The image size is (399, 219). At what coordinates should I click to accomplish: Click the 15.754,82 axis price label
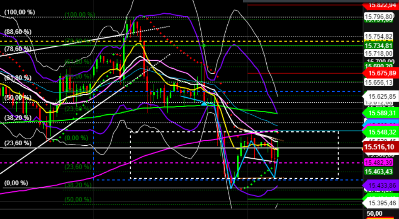378,36
